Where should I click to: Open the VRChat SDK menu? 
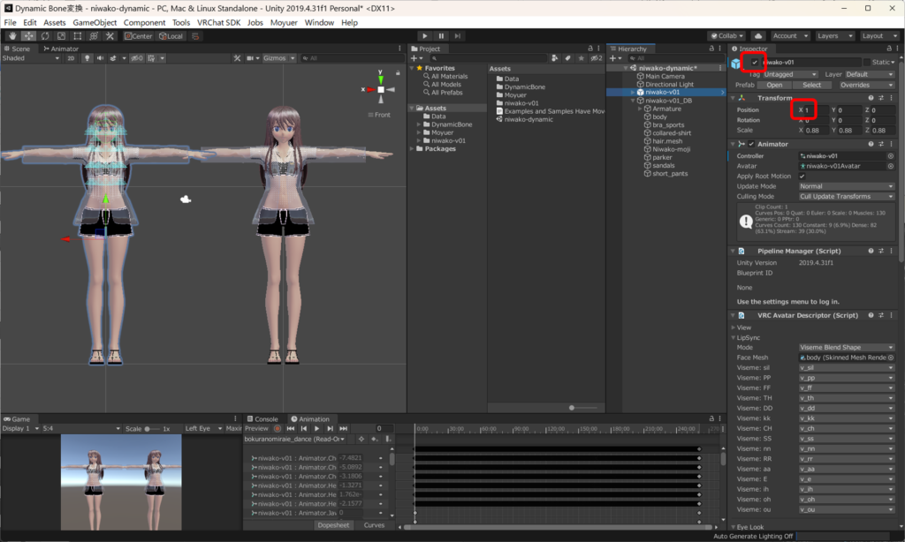pos(219,22)
